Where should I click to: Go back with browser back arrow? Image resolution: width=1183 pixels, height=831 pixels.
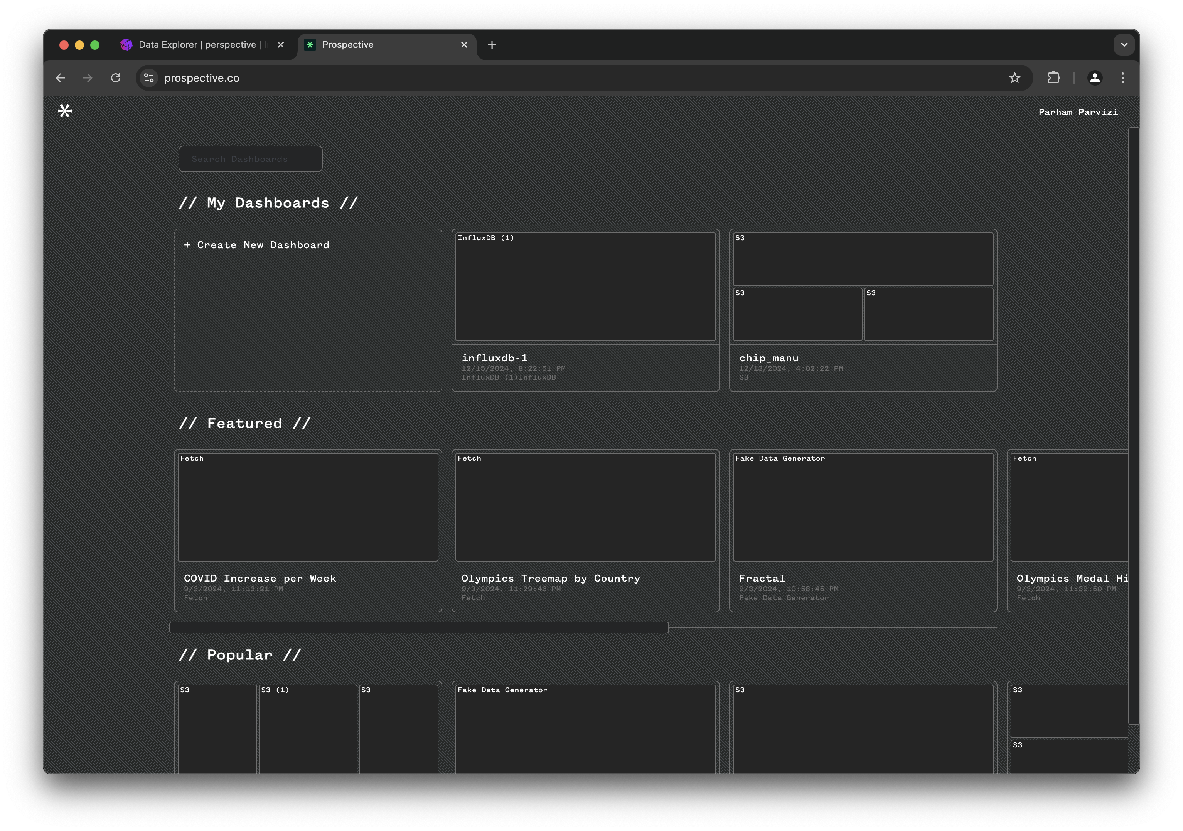pos(60,78)
